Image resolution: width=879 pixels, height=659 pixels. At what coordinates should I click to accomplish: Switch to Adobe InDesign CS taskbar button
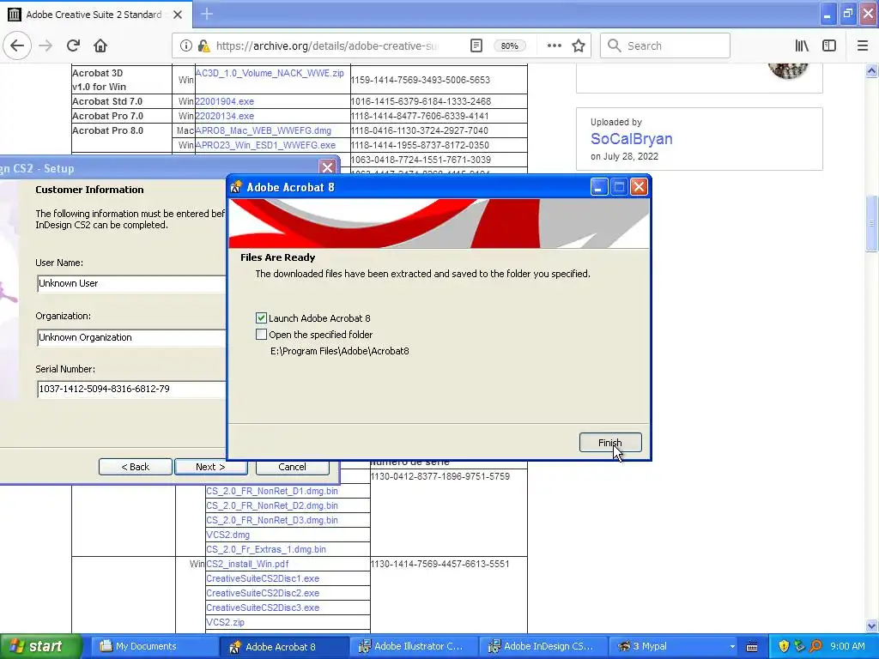(x=543, y=646)
